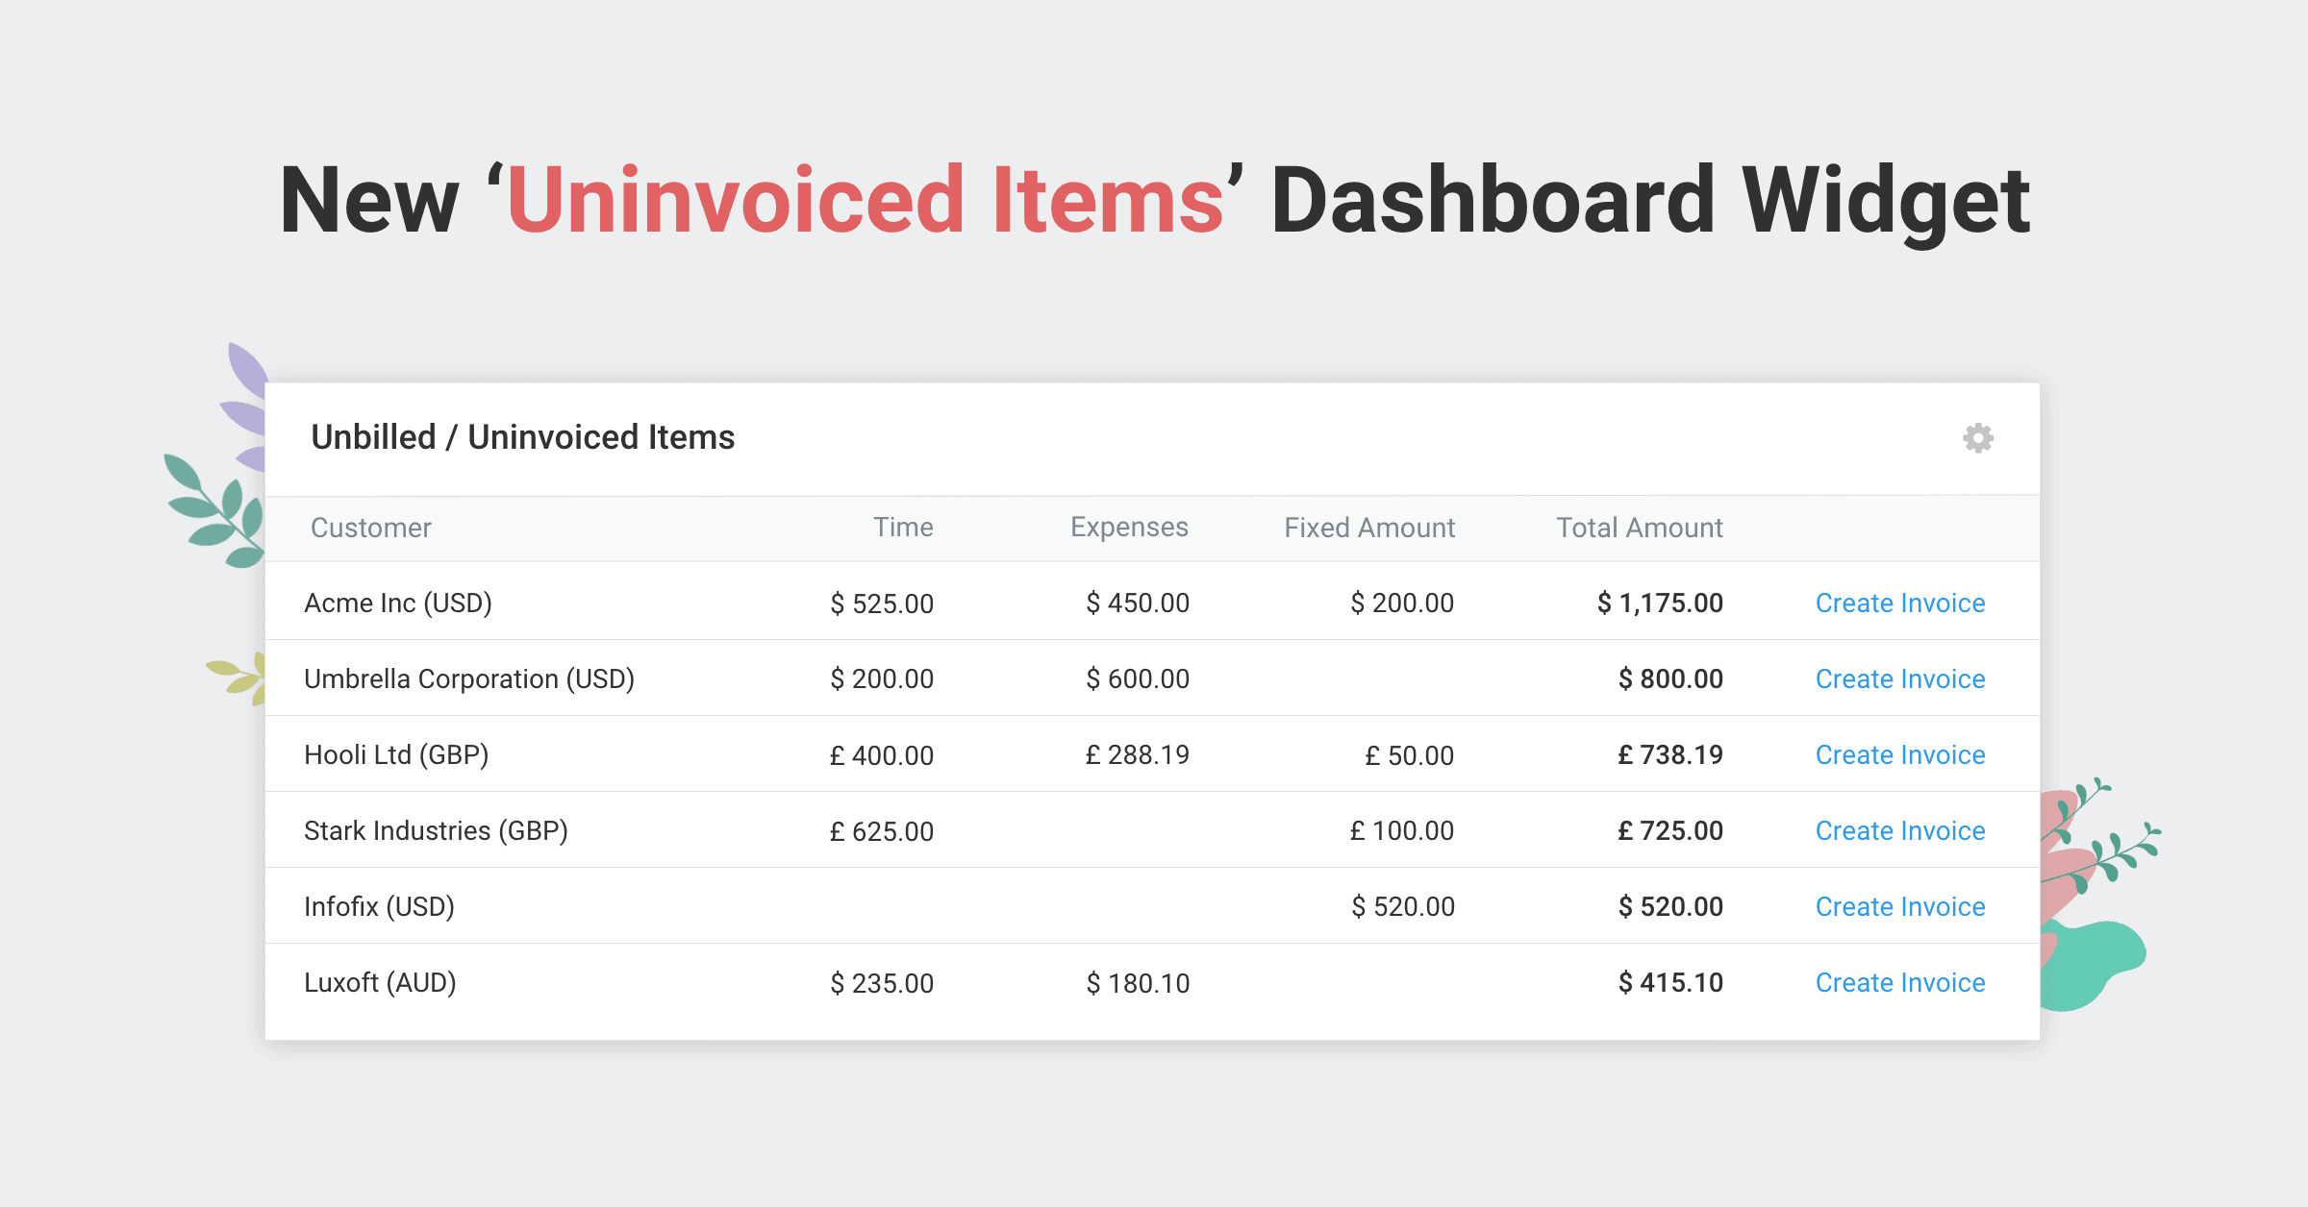Select the Luxoft customer row

click(x=381, y=982)
